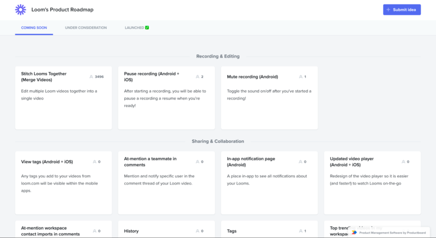Click vote icon on Updated video player card

click(403, 162)
